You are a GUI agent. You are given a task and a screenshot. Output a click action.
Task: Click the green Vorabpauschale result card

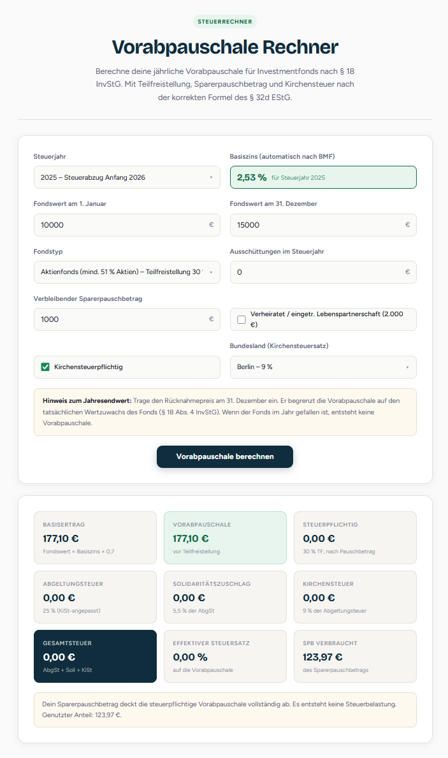(x=225, y=537)
